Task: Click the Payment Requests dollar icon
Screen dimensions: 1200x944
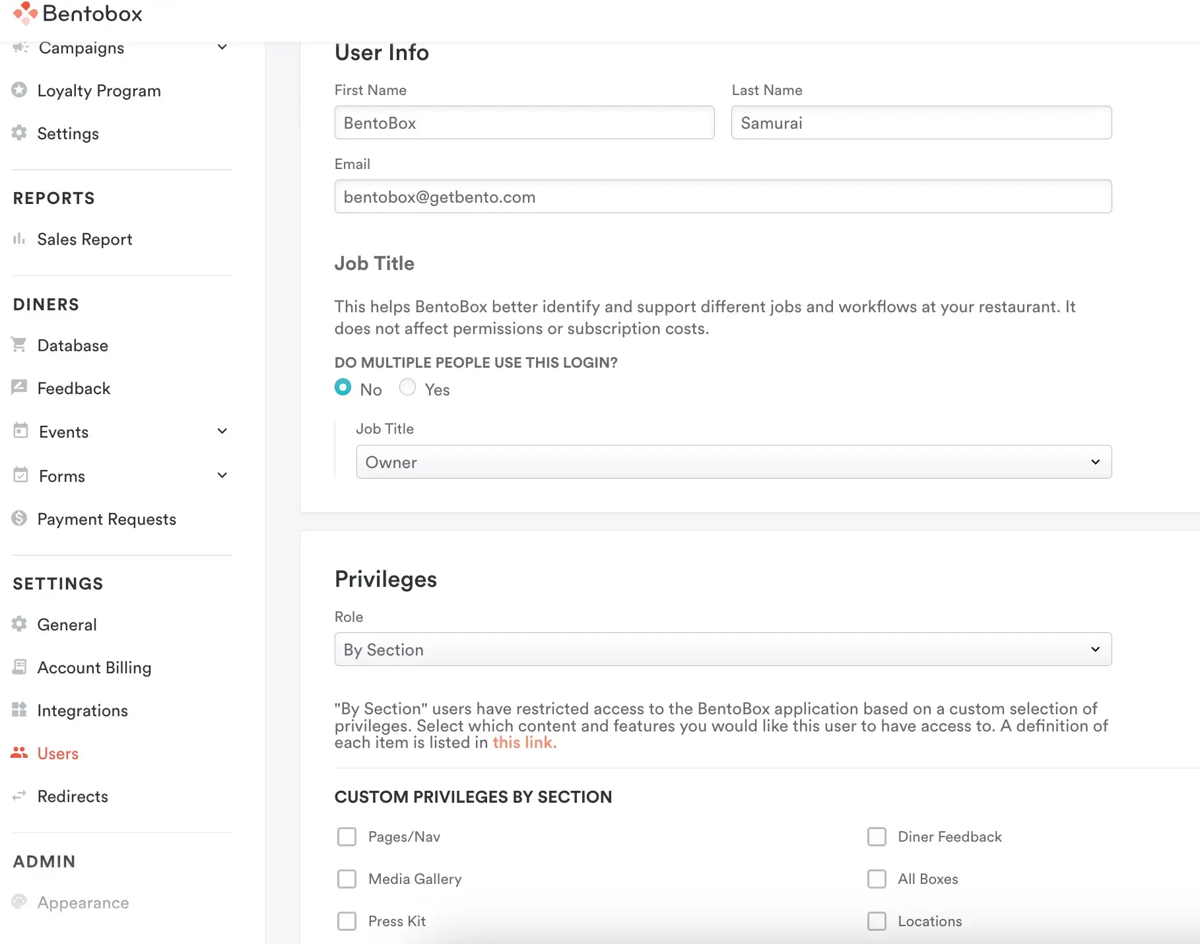Action: coord(19,518)
